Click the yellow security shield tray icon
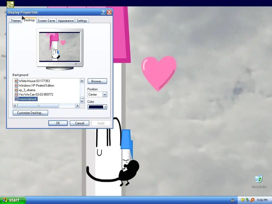The height and width of the screenshot is (204, 272). (243, 200)
